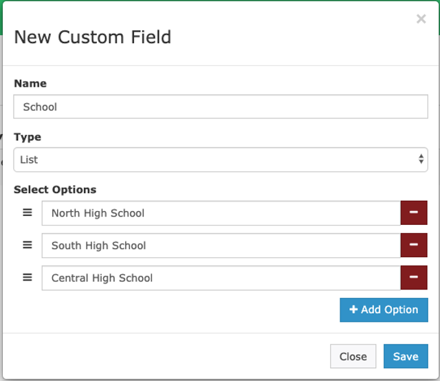
Task: Click the Type label above the dropdown
Action: click(x=27, y=137)
